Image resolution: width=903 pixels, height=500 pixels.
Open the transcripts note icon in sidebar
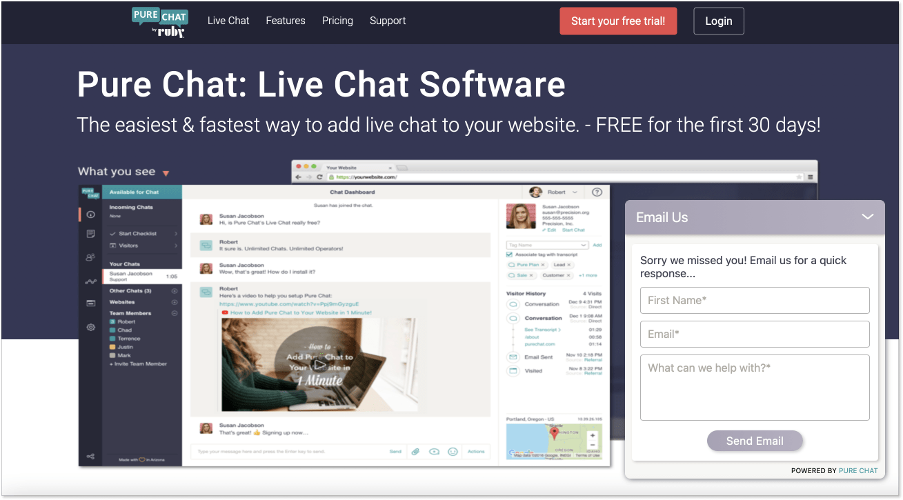[90, 234]
